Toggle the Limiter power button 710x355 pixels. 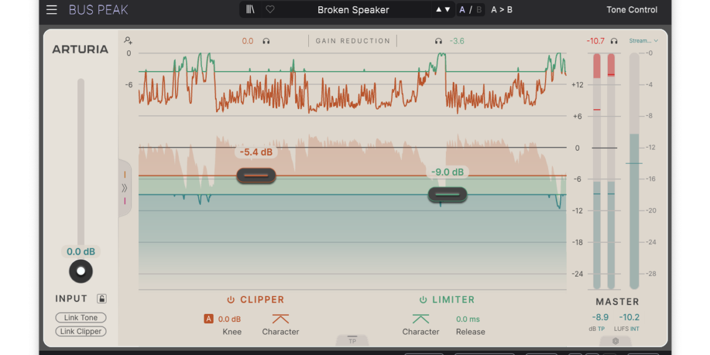click(x=423, y=300)
